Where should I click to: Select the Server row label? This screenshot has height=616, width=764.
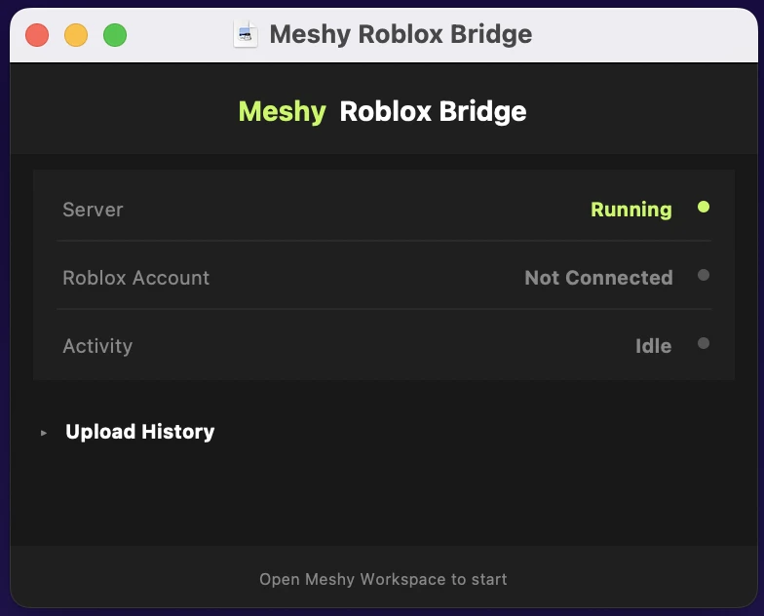[x=93, y=210]
